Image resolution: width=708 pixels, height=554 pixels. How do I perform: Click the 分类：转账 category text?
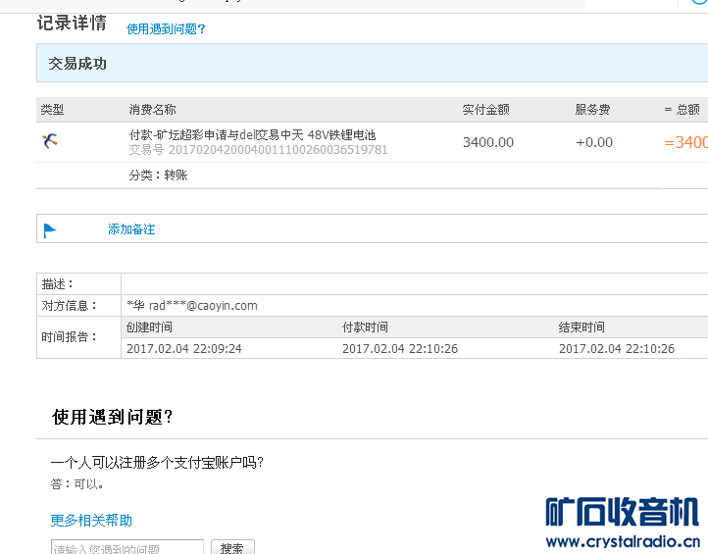(x=158, y=175)
